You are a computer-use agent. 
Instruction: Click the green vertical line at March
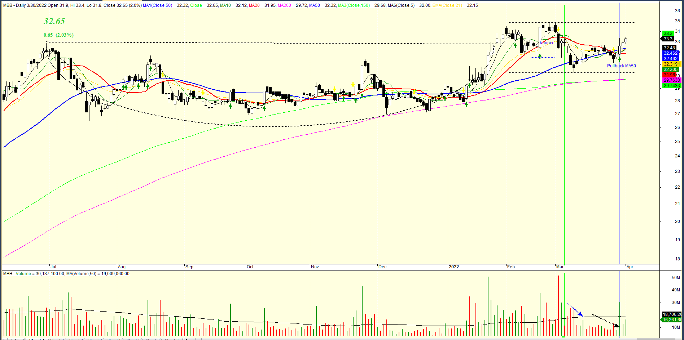(x=564, y=144)
